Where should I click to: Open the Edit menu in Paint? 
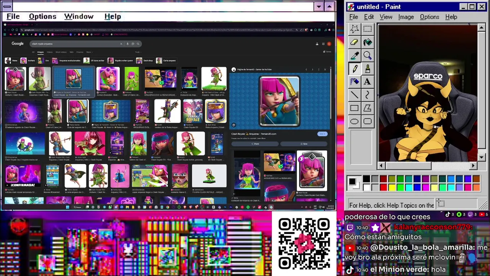[x=369, y=17]
